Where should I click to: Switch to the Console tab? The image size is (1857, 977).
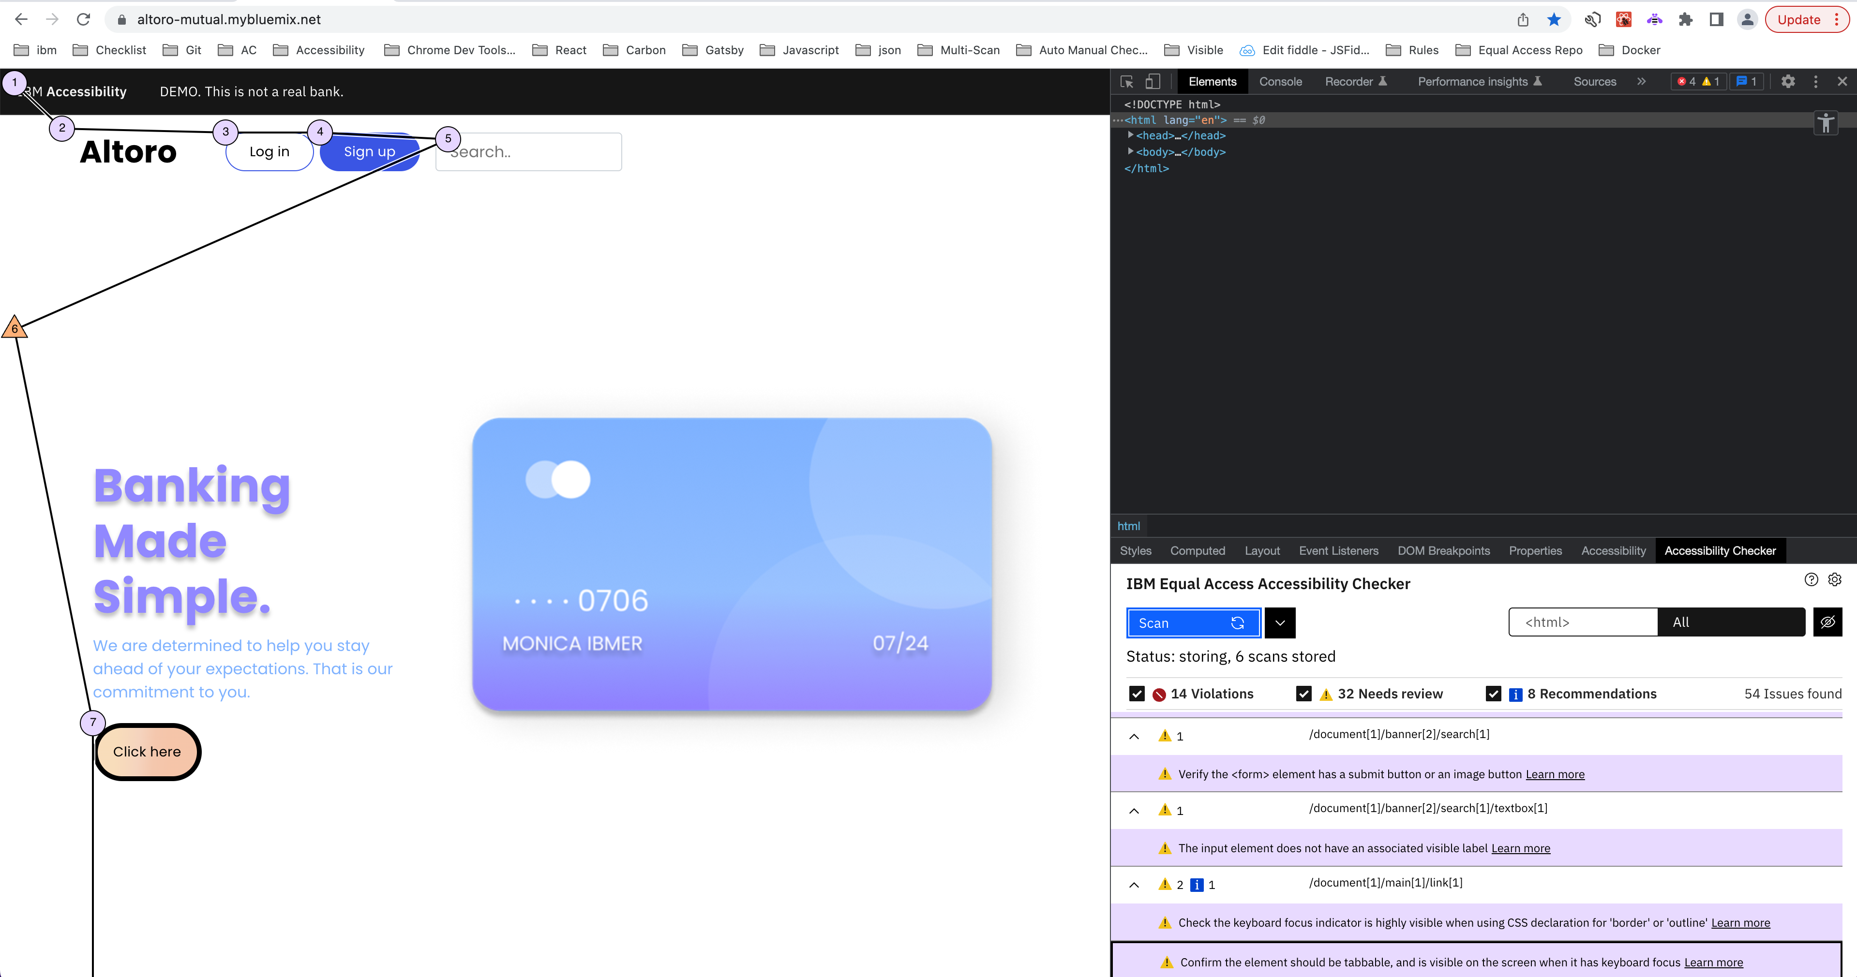click(1280, 81)
